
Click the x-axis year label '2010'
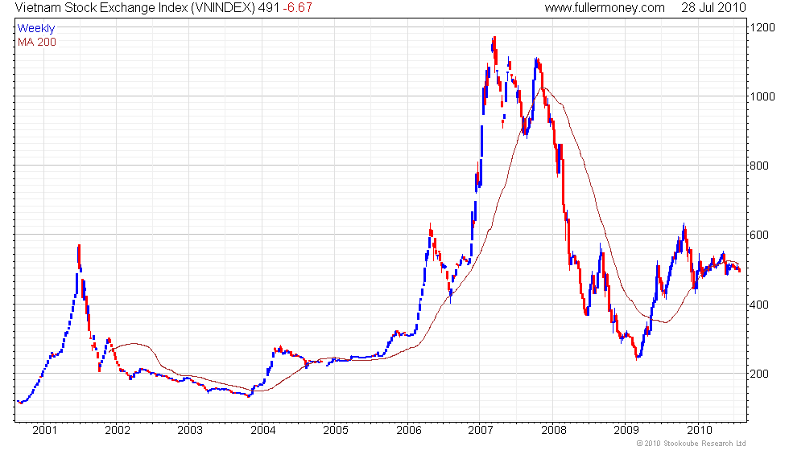point(700,430)
